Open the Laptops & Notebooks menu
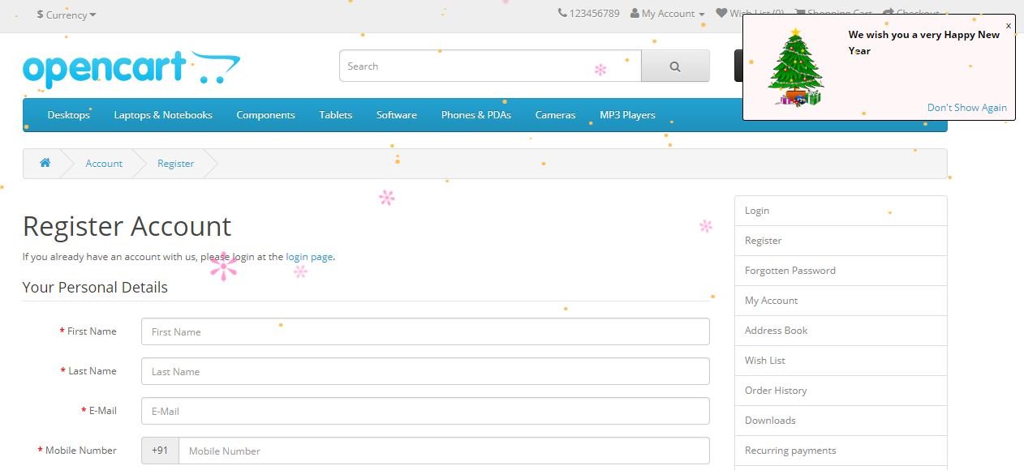 [163, 115]
